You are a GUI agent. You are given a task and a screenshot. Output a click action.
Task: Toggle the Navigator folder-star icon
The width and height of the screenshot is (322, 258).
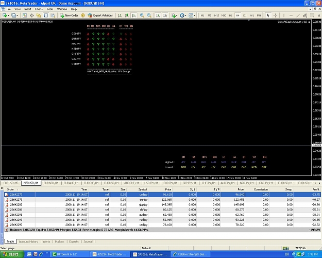pos(39,15)
